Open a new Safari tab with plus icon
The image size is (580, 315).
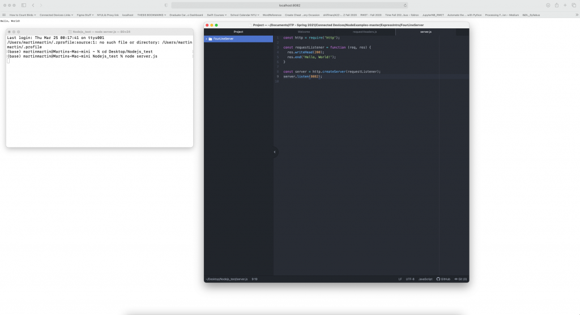(565, 5)
